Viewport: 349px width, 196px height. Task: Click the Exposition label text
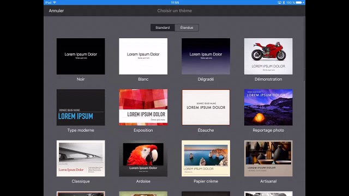143,130
